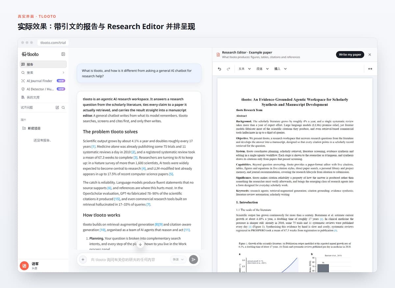Image resolution: width=395 pixels, height=288 pixels.
Task: Close the Research Editor panel
Action: pos(370,55)
